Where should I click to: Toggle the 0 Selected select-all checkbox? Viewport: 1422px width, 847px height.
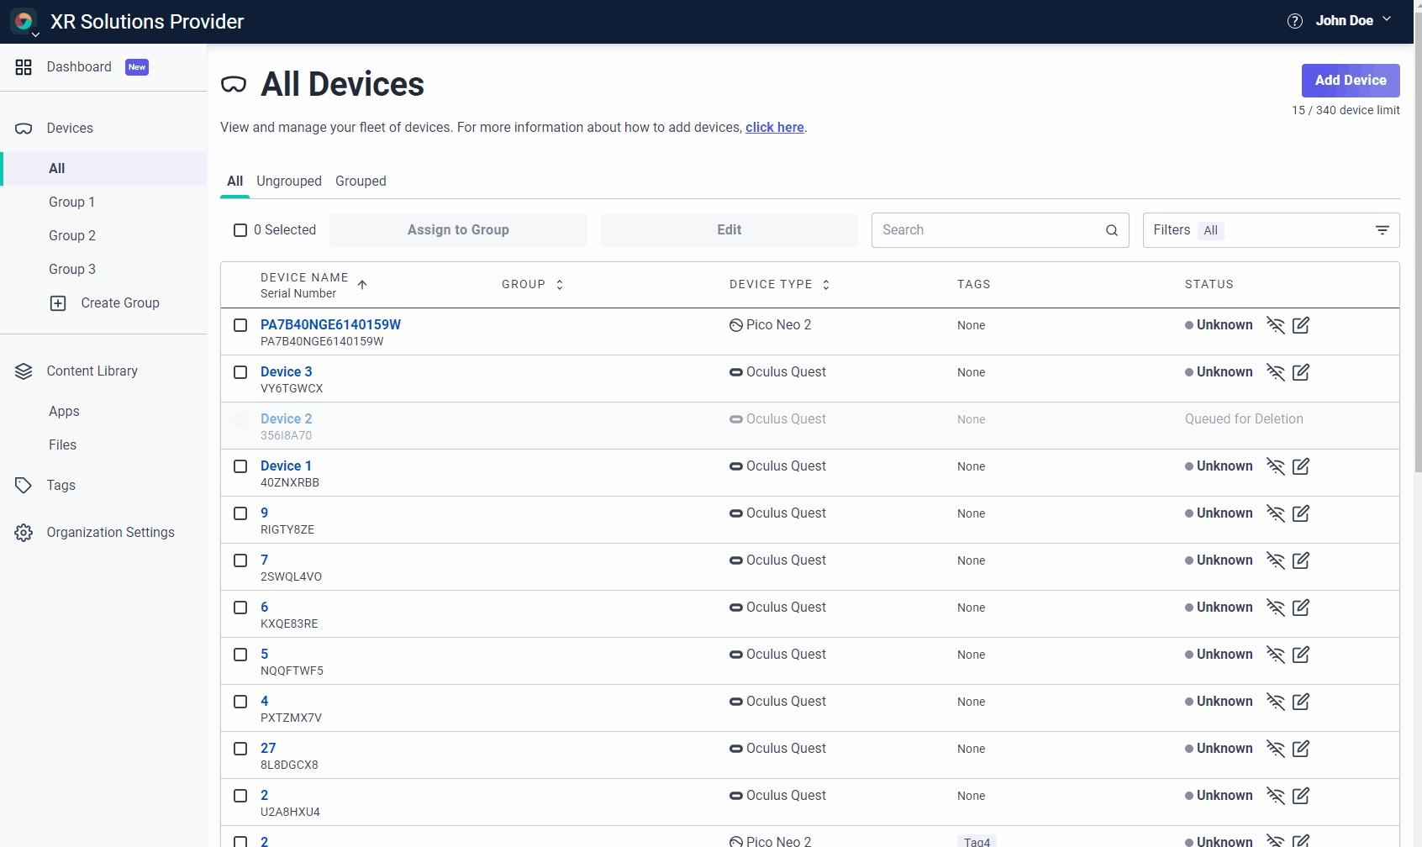tap(240, 230)
